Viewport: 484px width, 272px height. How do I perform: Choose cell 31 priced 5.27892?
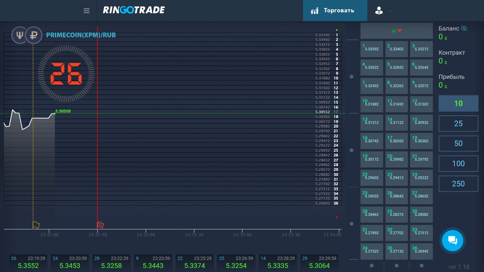372,233
